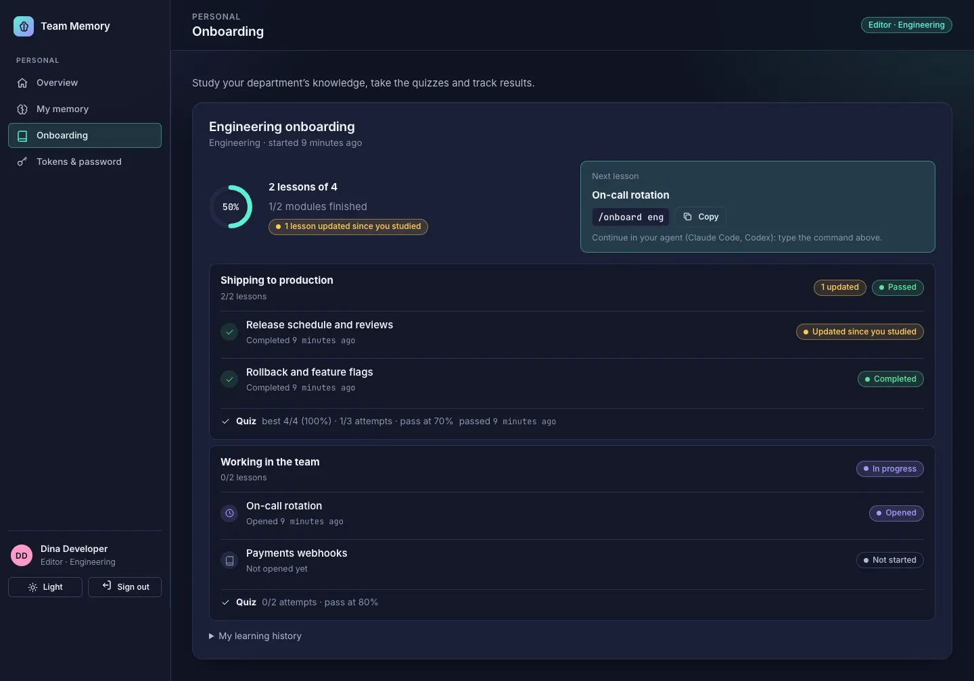Click the '2 lessons of 4' progress text
Image resolution: width=974 pixels, height=681 pixels.
tap(302, 187)
